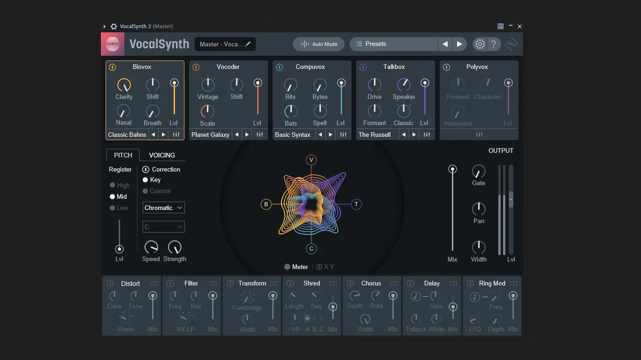The height and width of the screenshot is (360, 641).
Task: Click the Vocoder module's sliders icon
Action: pos(260,135)
